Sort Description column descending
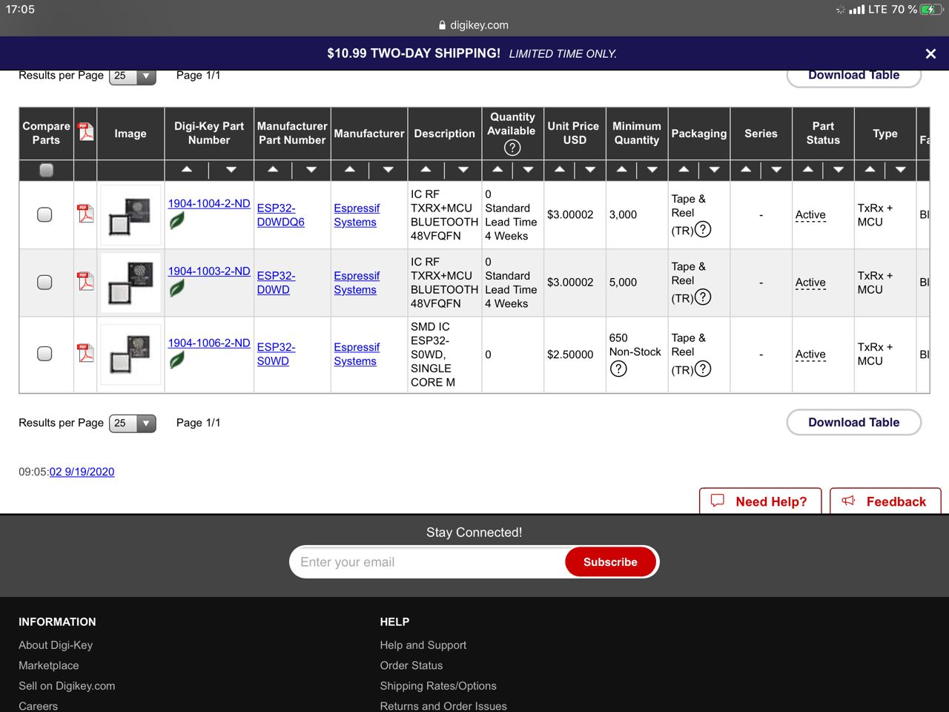Image resolution: width=949 pixels, height=712 pixels. 463,170
